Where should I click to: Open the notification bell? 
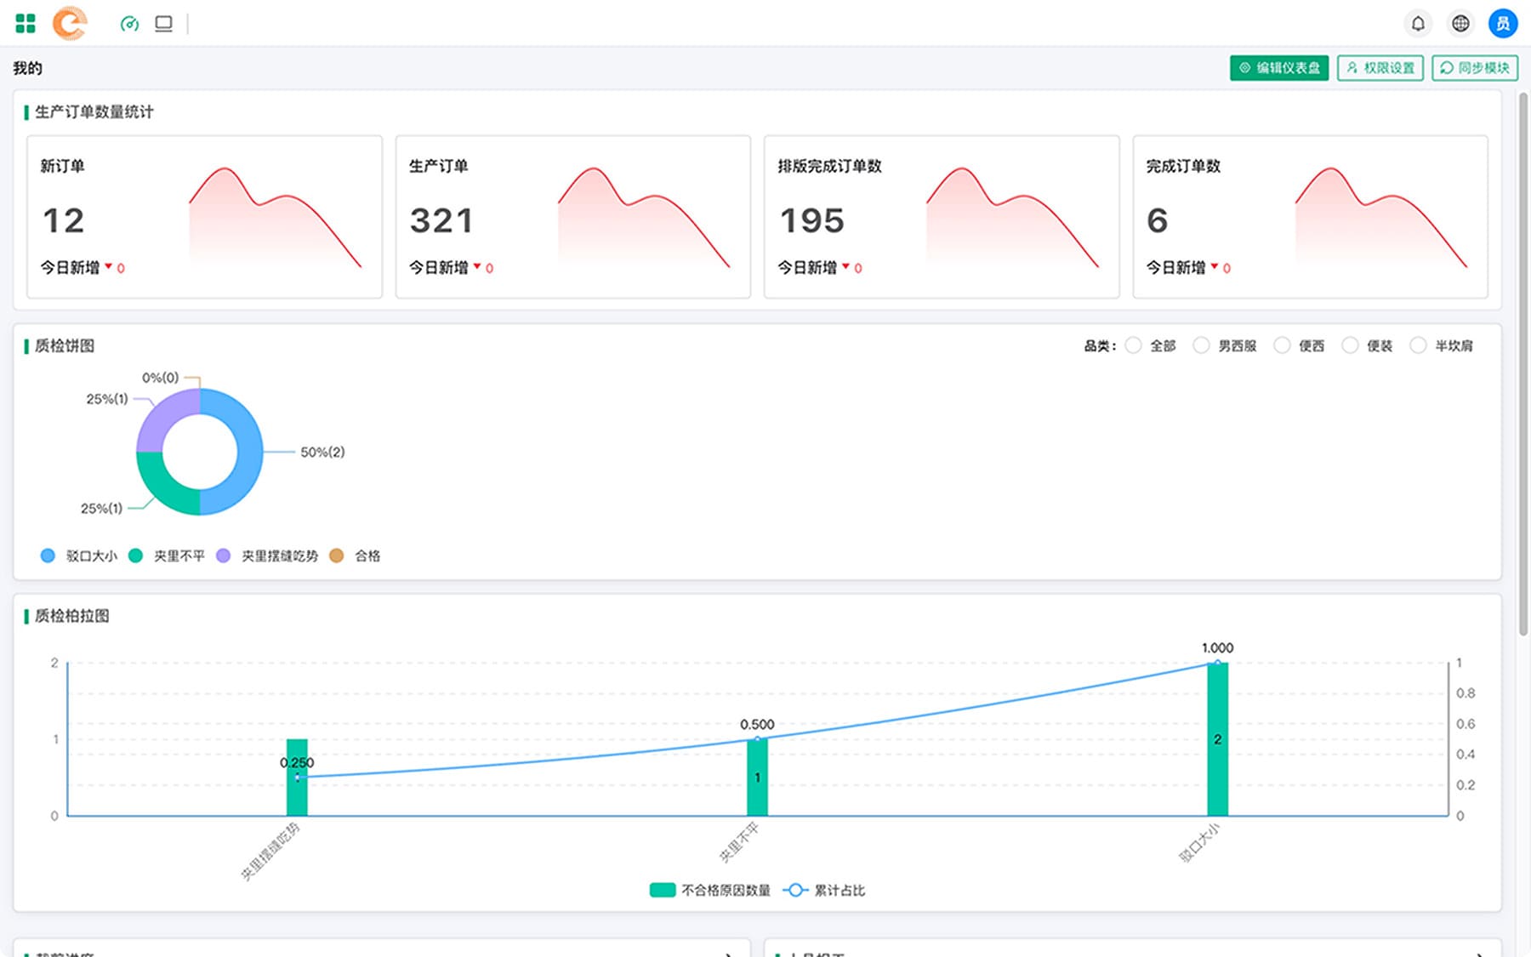1418,24
